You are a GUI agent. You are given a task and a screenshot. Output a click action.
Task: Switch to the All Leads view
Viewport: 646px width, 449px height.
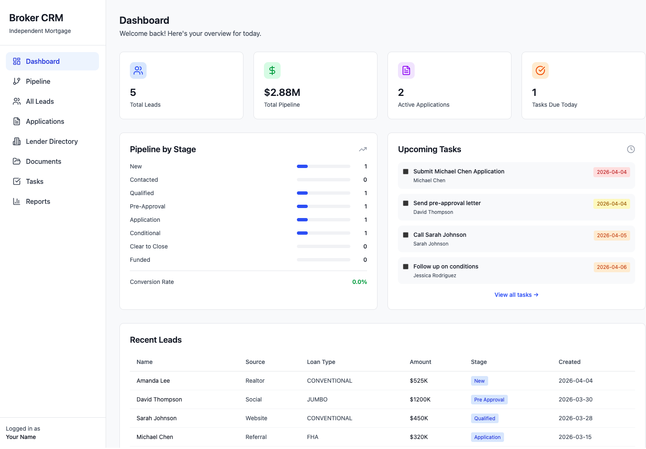(x=40, y=101)
